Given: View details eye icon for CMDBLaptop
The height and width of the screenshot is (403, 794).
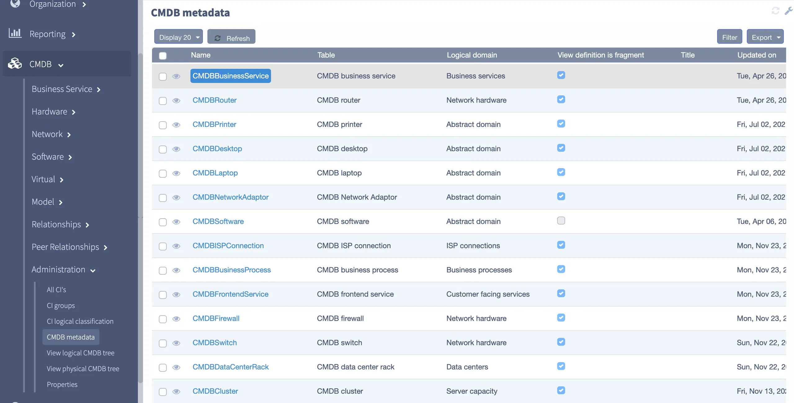Looking at the screenshot, I should pyautogui.click(x=176, y=173).
